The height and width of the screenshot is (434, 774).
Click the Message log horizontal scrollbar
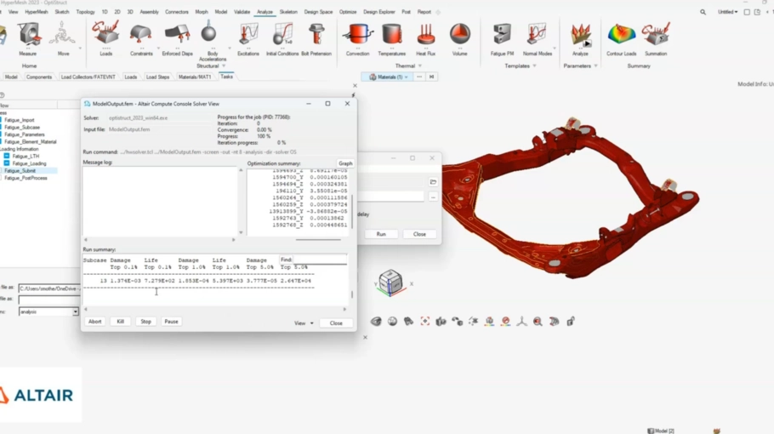pos(159,240)
